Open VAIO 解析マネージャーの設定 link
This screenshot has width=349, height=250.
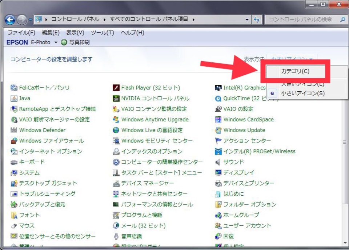(x=54, y=120)
